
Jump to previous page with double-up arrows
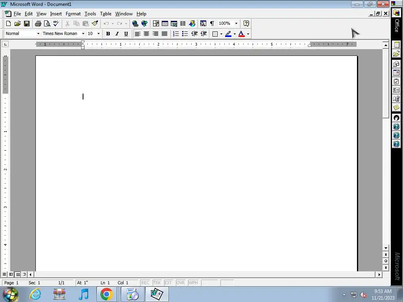(x=386, y=254)
